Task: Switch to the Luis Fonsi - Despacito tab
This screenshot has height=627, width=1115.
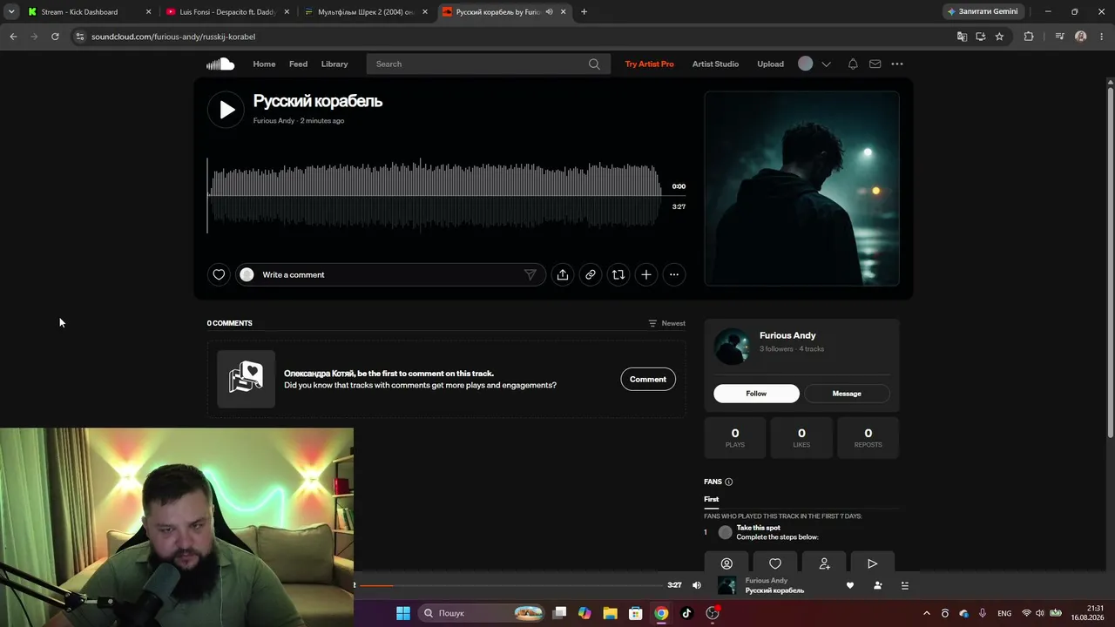Action: [226, 12]
